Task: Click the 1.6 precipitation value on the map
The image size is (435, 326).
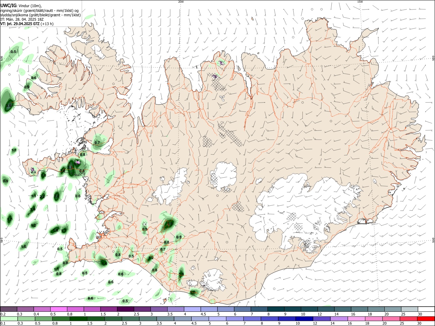Action: (63, 171)
